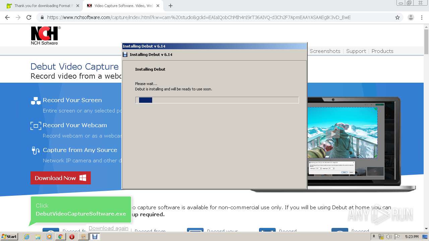
Task: Open Opera browser from taskbar
Action: 72,237
